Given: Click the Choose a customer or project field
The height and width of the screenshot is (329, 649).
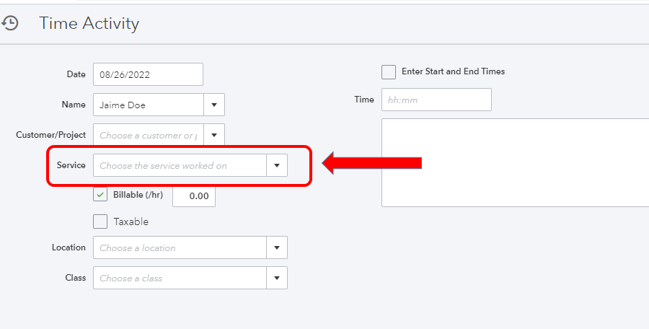Looking at the screenshot, I should (149, 135).
